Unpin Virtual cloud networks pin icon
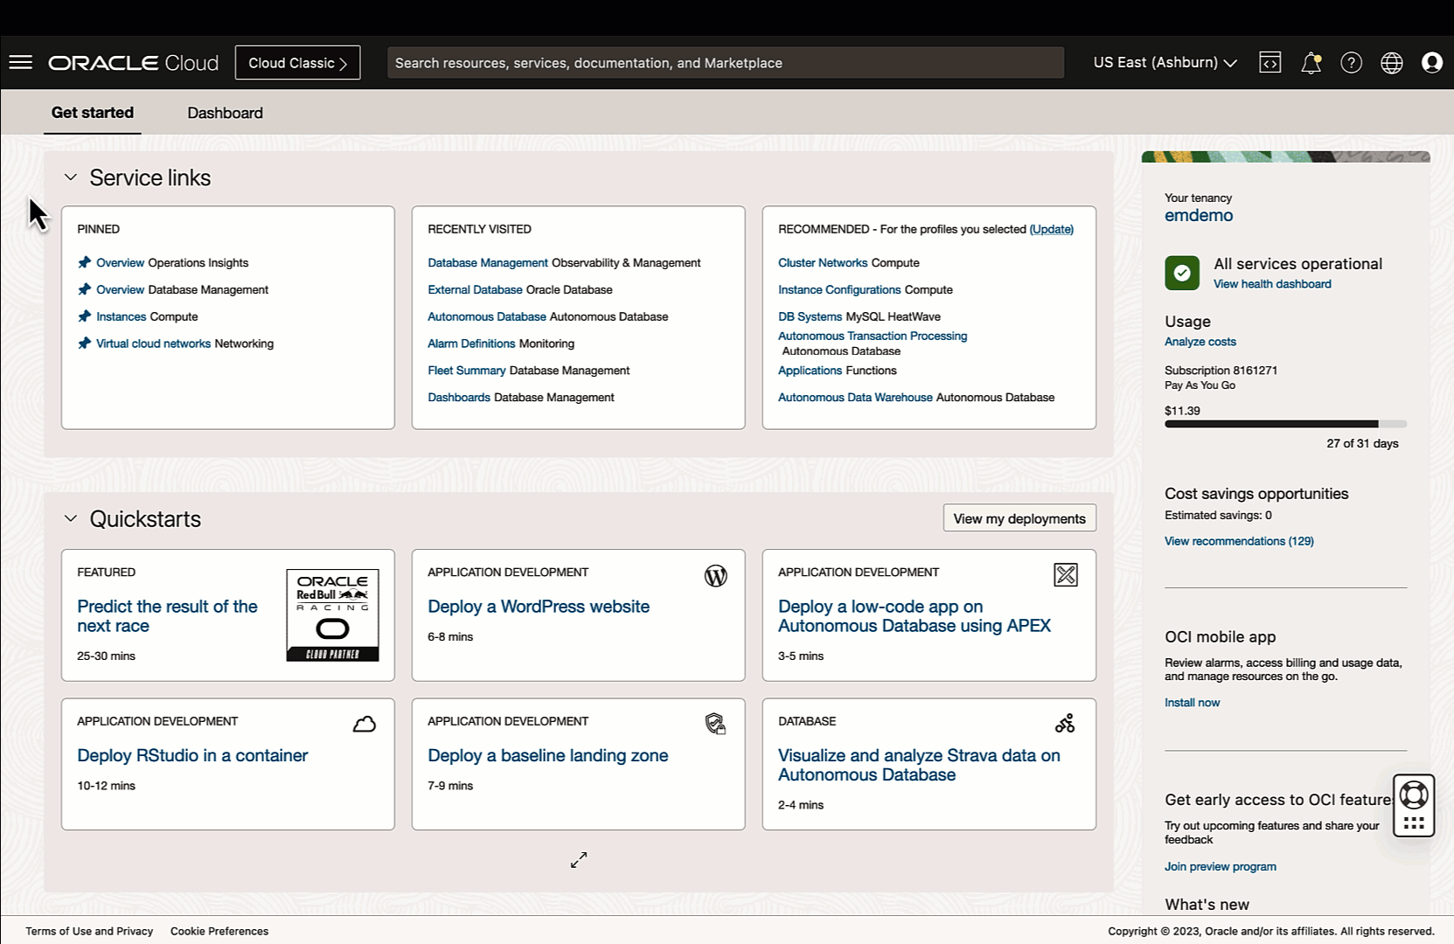Viewport: 1454px width, 944px height. click(85, 344)
